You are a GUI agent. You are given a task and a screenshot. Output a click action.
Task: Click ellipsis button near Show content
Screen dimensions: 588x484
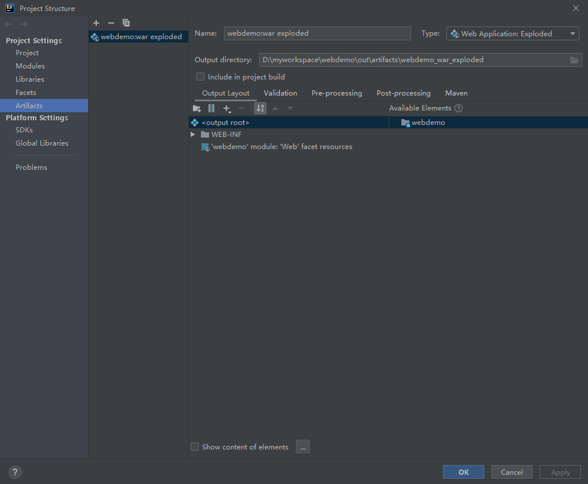click(302, 447)
